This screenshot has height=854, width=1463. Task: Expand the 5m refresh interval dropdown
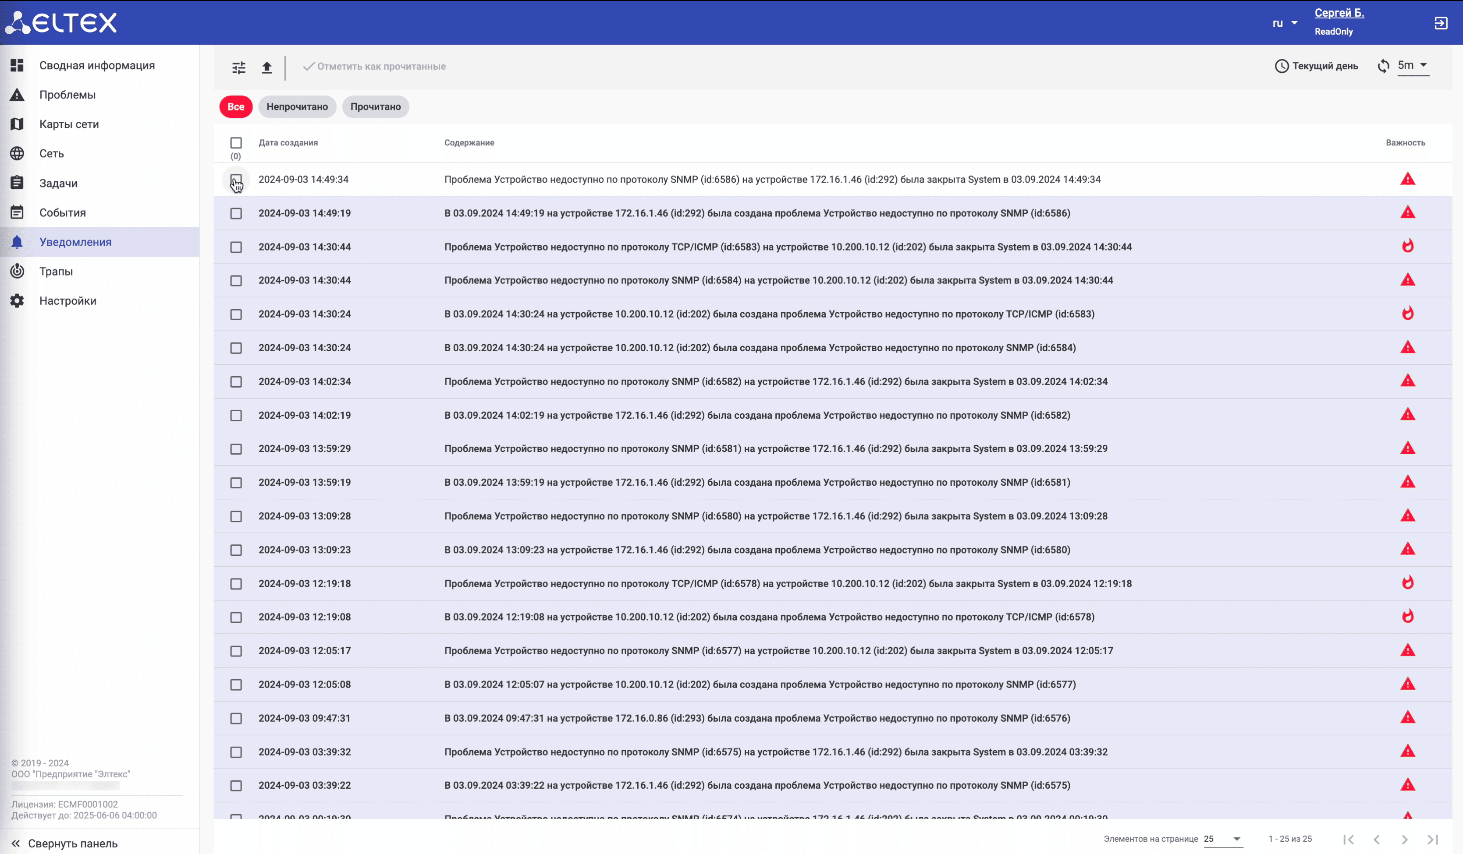pyautogui.click(x=1413, y=66)
